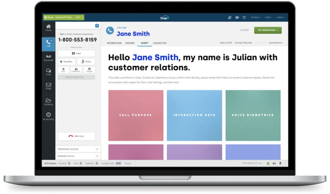
Task: Open the Ready status dropdown
Action: coord(63,17)
